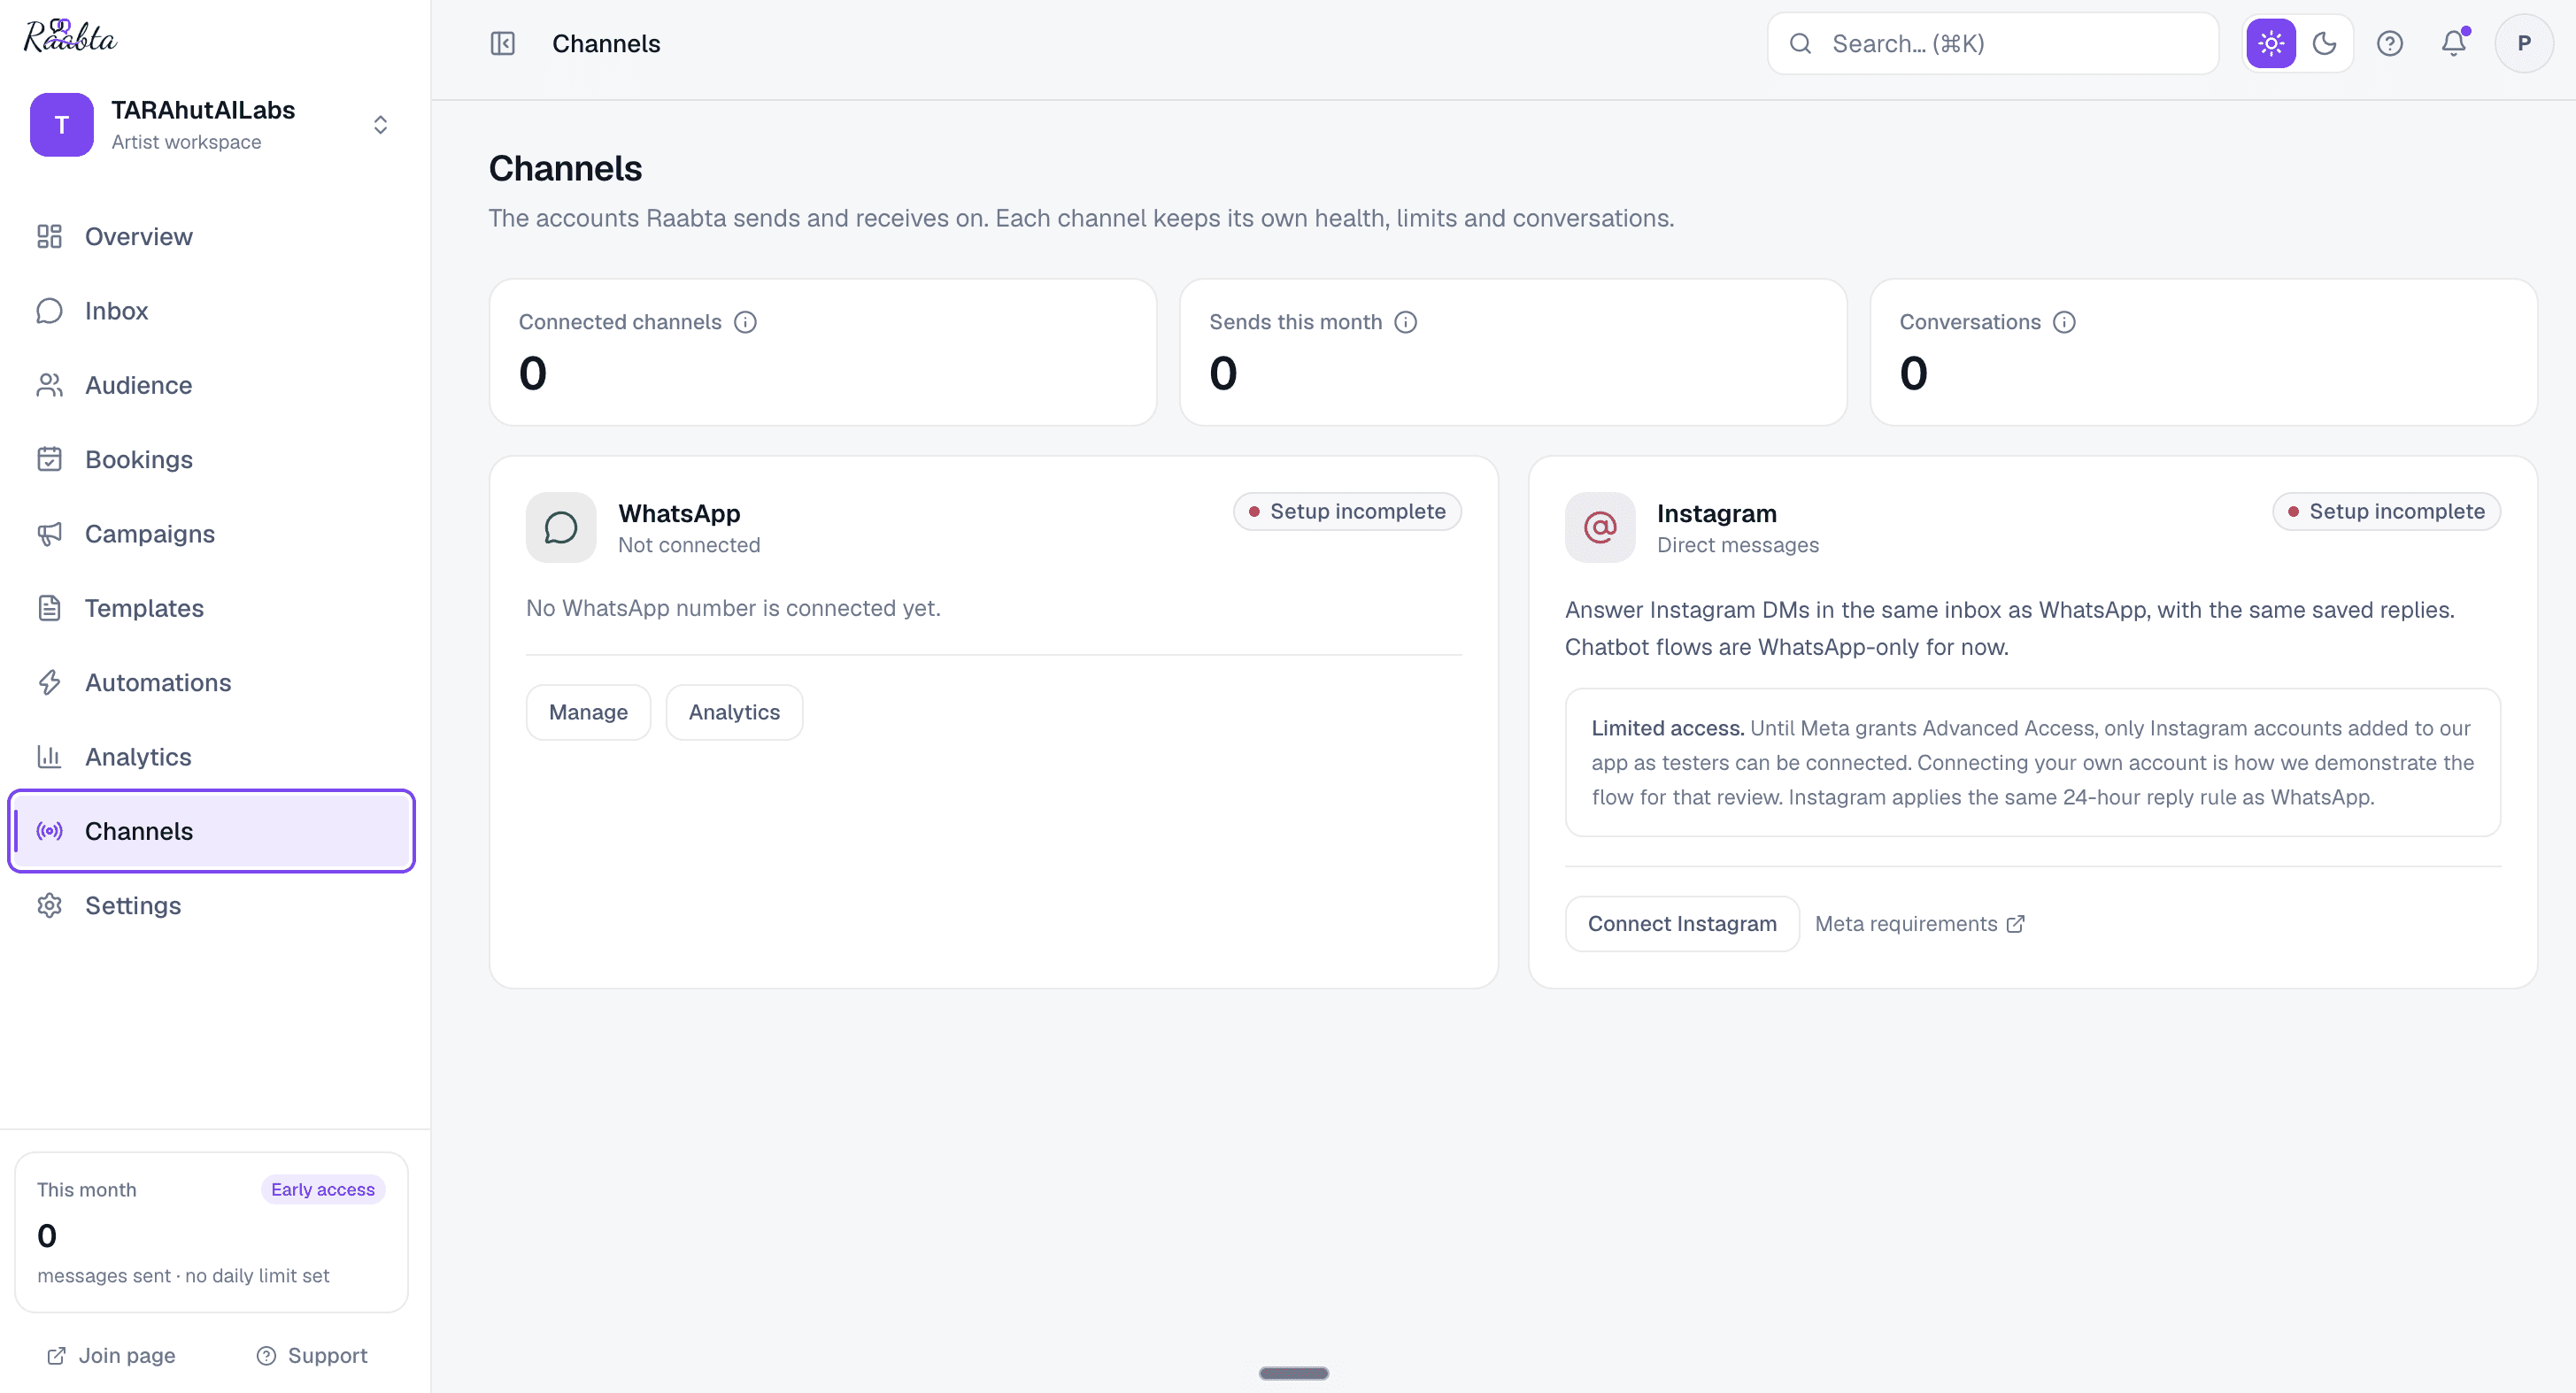Viewport: 2576px width, 1393px height.
Task: Click the 'Direct messages' subtitle
Action: tap(1737, 545)
